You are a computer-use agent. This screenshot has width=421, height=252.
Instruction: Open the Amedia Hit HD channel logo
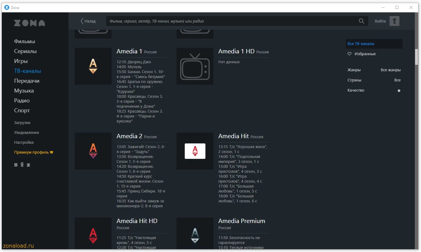point(93,233)
